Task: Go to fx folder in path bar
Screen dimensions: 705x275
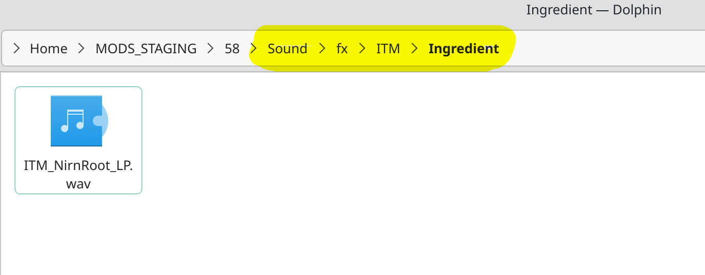Action: click(342, 49)
